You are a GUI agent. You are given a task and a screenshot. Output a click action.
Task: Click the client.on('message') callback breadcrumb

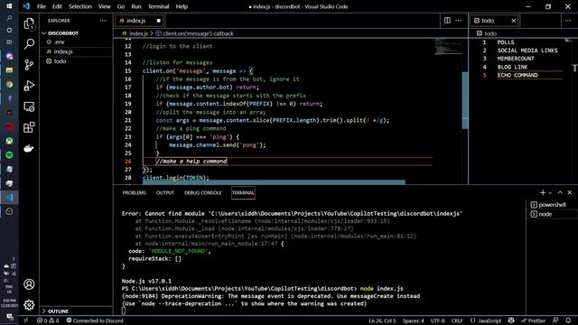click(x=195, y=33)
